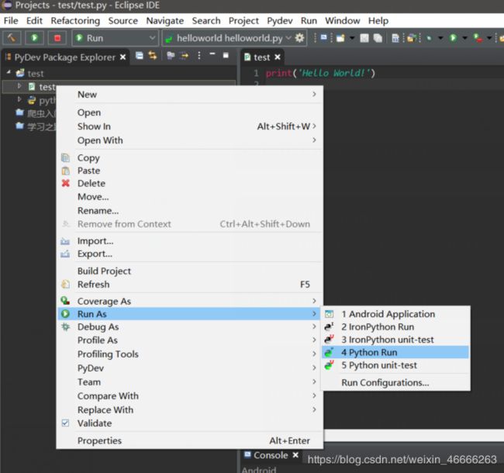Minimize the PyDev Package Explorer panel

pos(212,54)
